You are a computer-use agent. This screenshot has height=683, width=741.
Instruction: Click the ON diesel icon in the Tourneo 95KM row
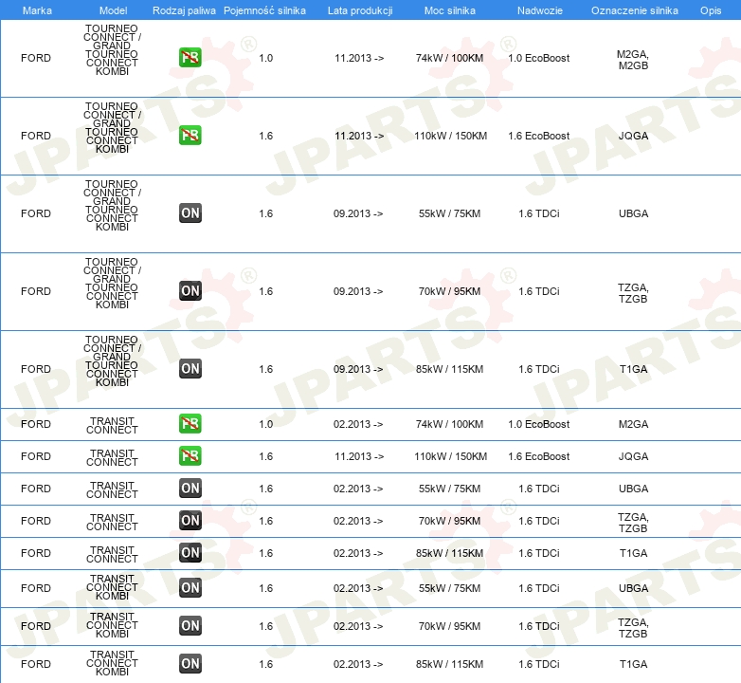pyautogui.click(x=190, y=291)
